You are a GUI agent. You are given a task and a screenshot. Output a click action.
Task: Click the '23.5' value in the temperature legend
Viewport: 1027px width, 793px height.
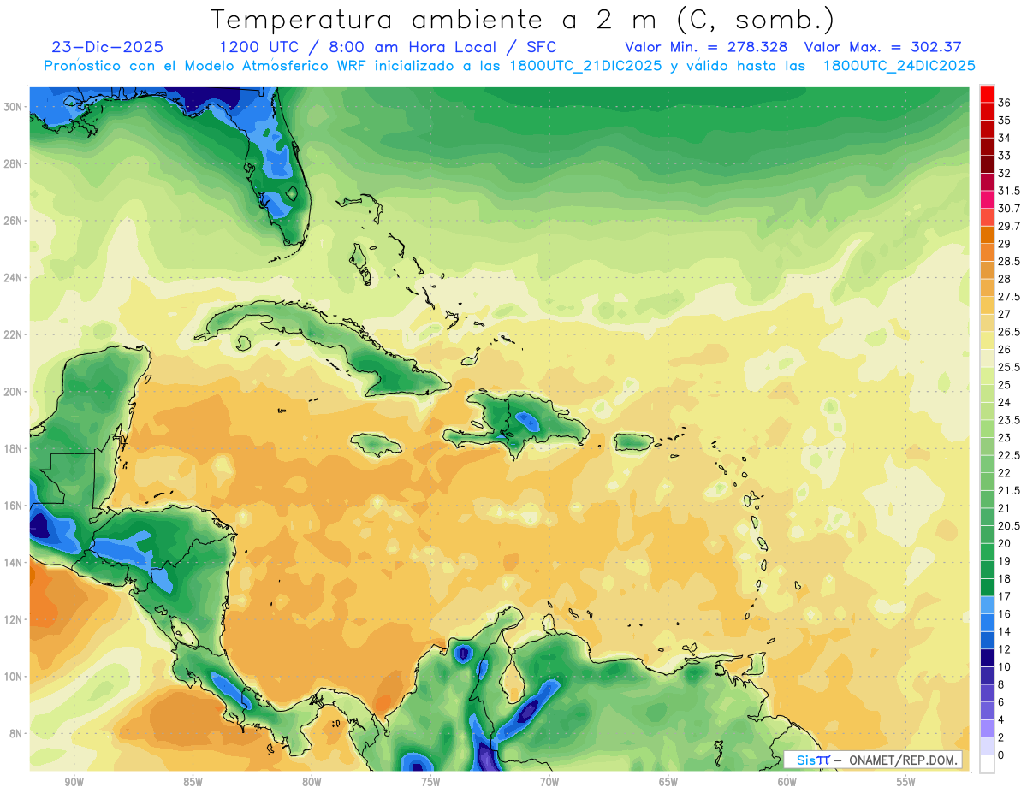coord(1009,420)
